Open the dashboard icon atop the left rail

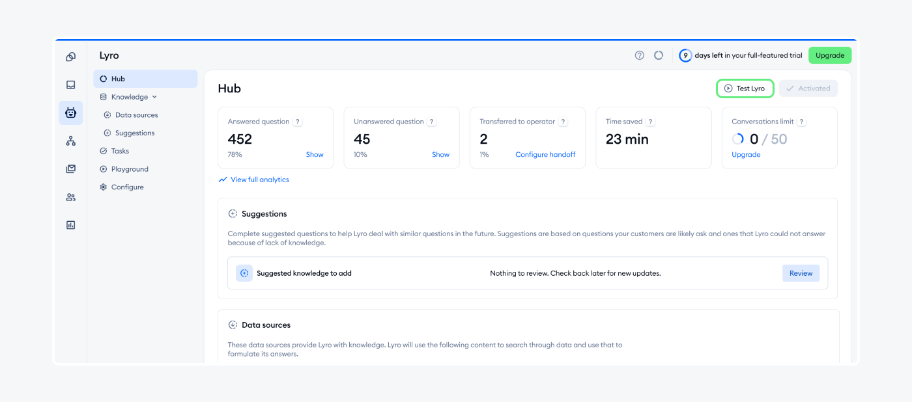(70, 57)
